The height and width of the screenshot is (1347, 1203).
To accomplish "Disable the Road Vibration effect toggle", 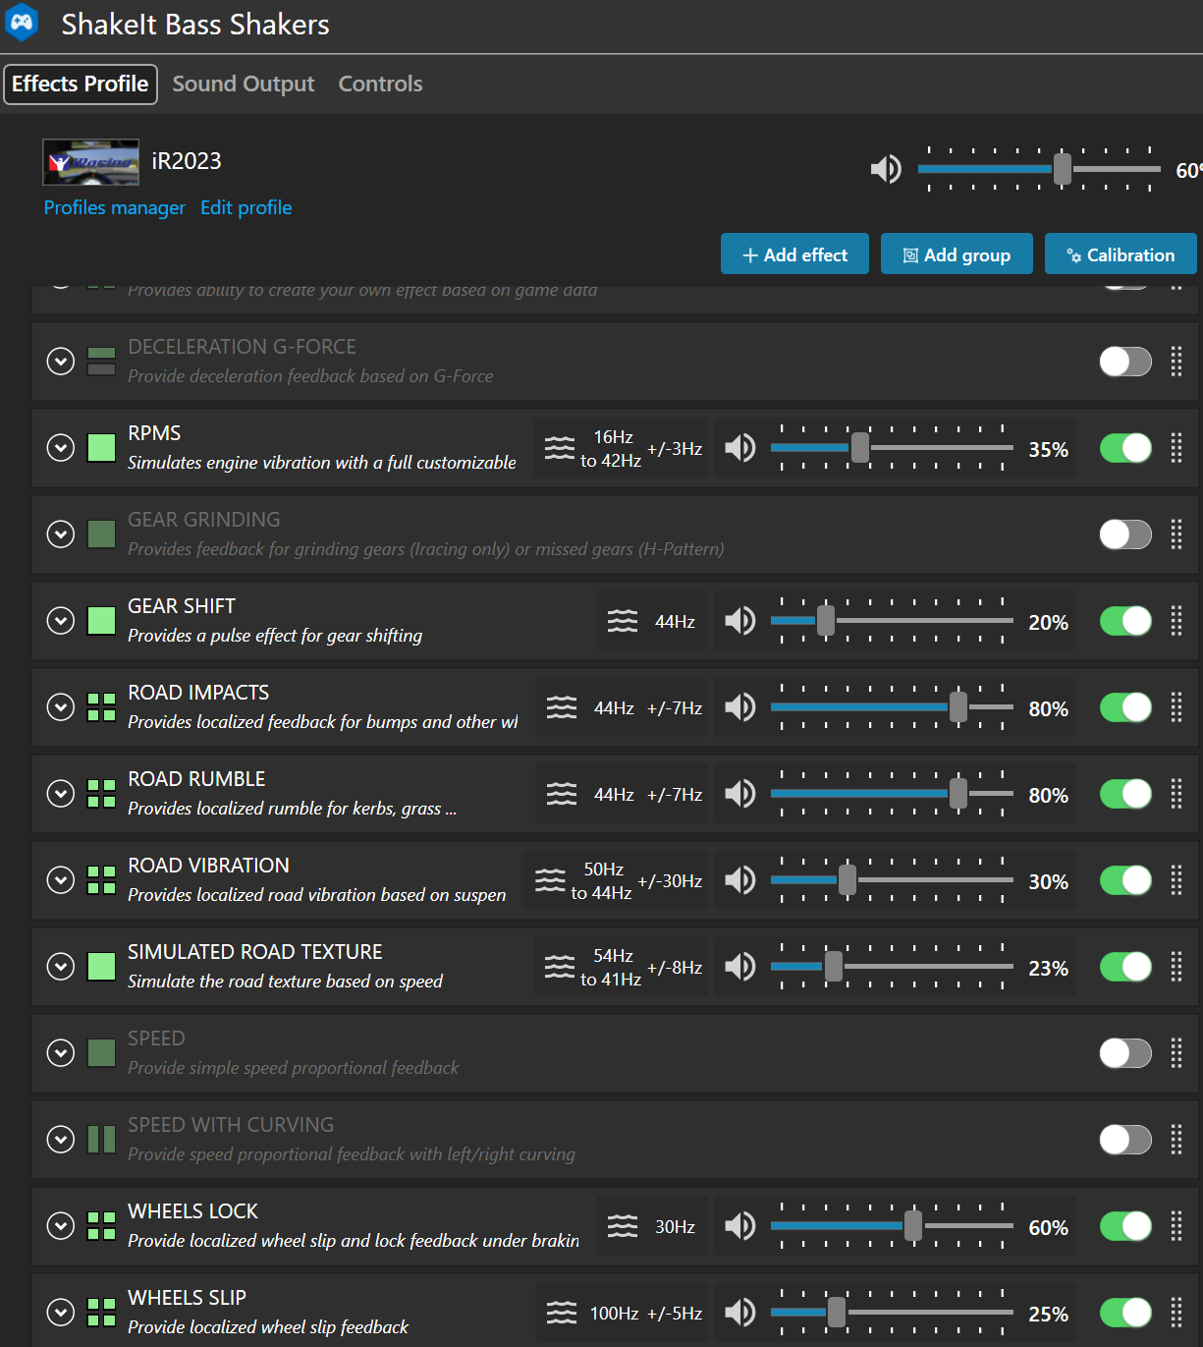I will [x=1124, y=880].
